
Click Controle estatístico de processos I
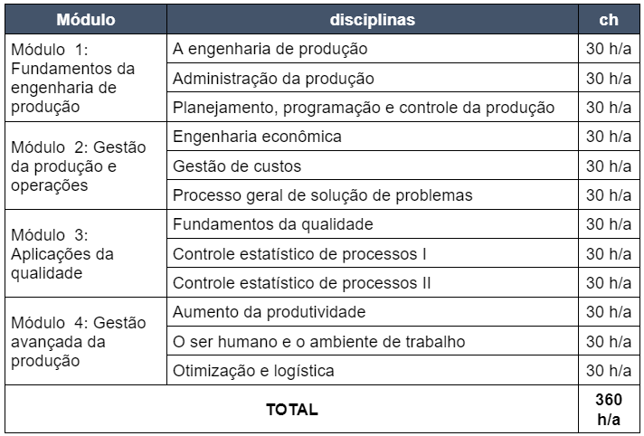(373, 253)
